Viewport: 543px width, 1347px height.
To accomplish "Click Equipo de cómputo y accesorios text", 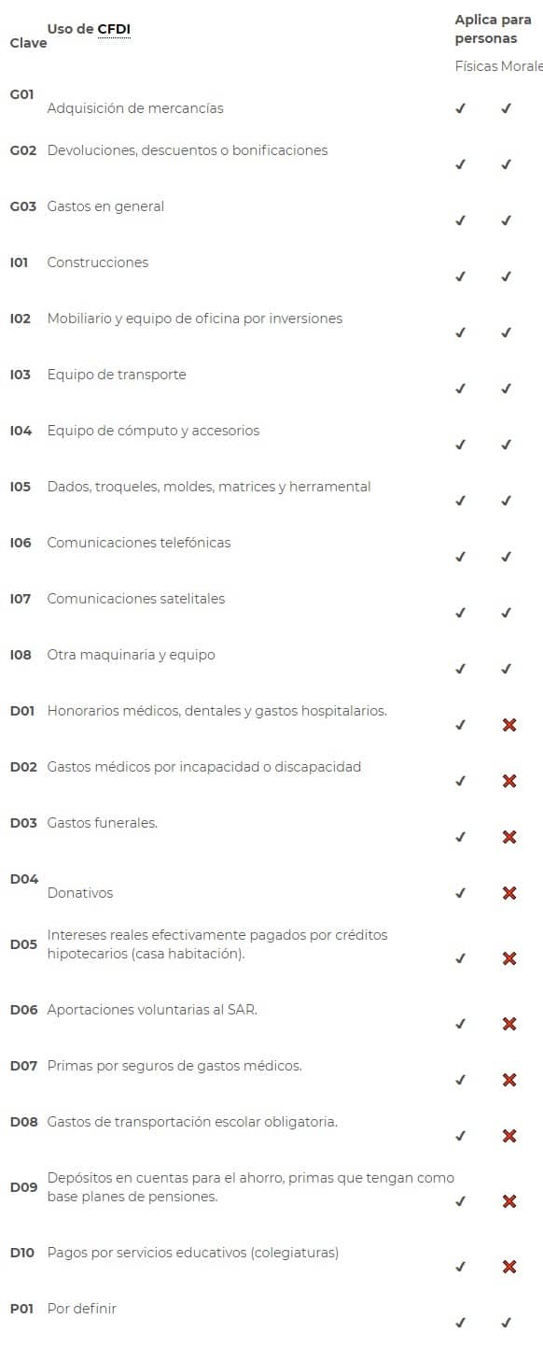I will point(153,431).
